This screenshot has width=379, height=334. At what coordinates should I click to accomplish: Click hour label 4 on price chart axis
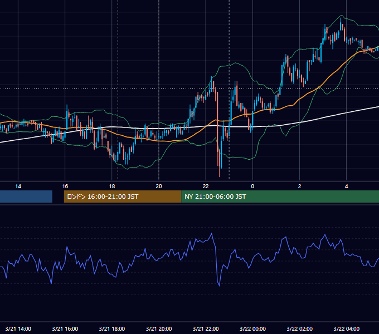click(x=346, y=186)
